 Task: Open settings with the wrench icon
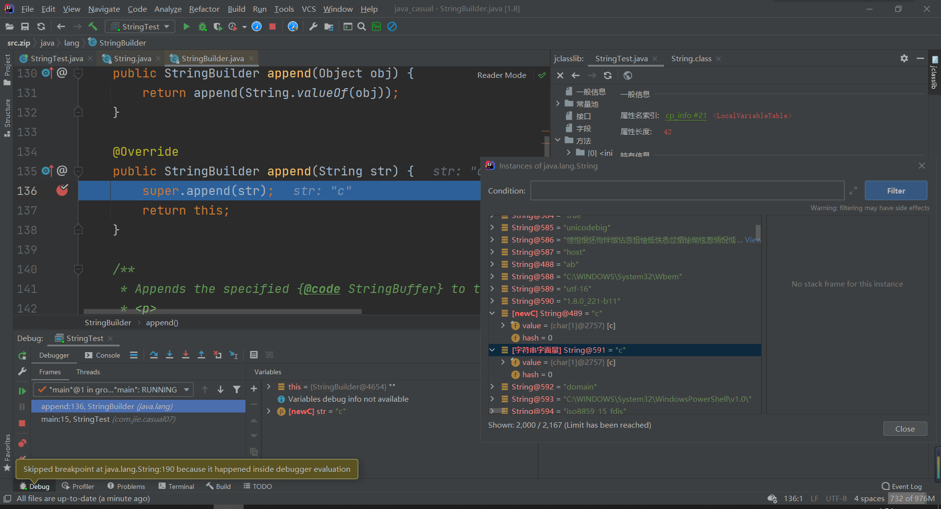coord(313,26)
